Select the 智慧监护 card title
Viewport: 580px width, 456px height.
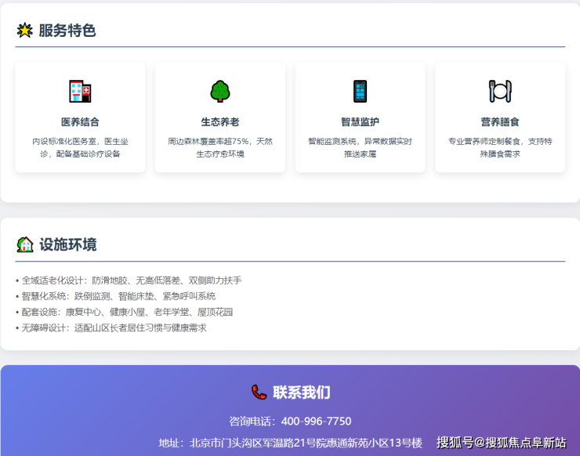click(x=360, y=122)
